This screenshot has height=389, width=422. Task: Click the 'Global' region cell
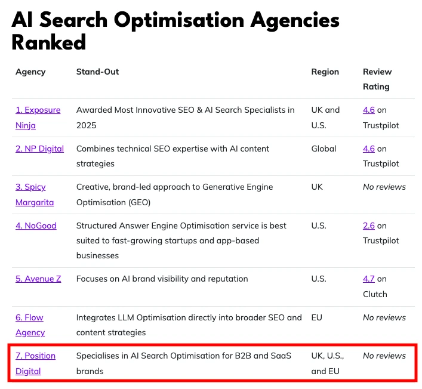point(324,149)
